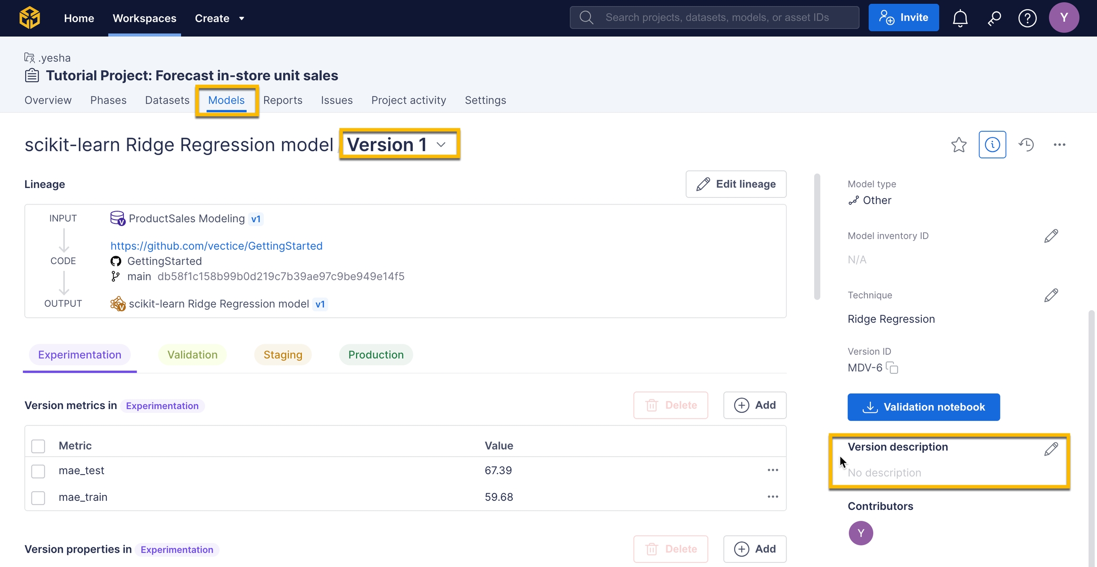This screenshot has height=567, width=1097.
Task: Check the mae_test metric checkbox
Action: tap(38, 471)
